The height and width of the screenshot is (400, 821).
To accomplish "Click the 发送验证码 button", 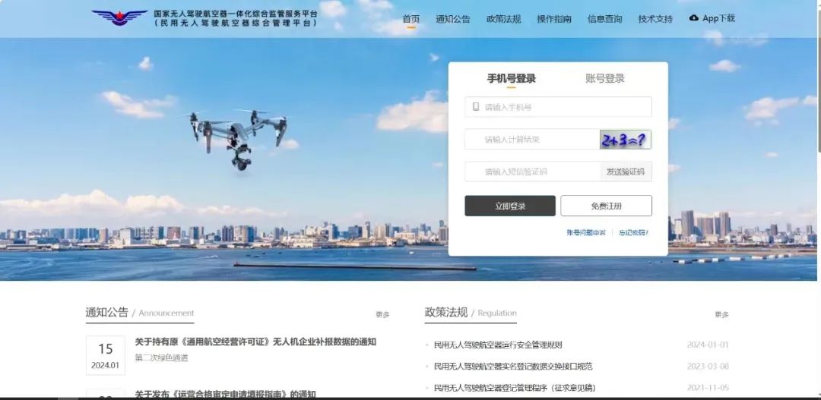I will click(x=626, y=172).
